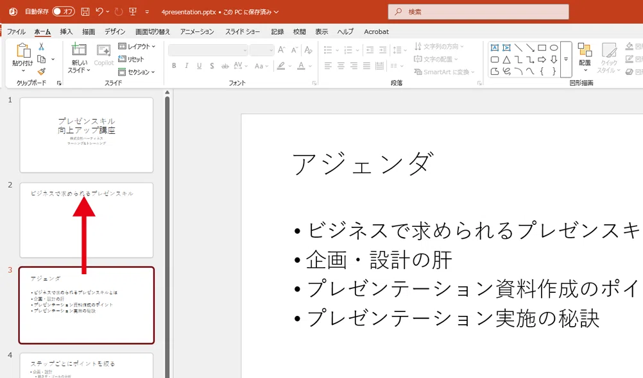Image resolution: width=643 pixels, height=378 pixels.
Task: Open the 文字の配置 dropdown
Action: [x=436, y=59]
